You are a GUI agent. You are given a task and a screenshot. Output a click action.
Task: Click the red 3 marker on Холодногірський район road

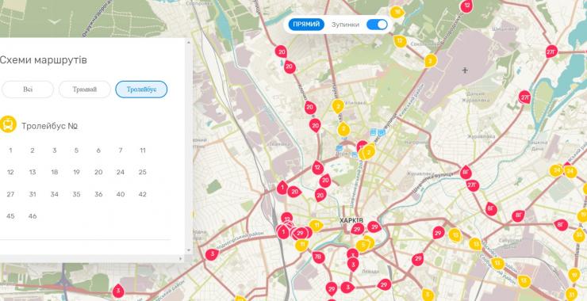(212, 254)
